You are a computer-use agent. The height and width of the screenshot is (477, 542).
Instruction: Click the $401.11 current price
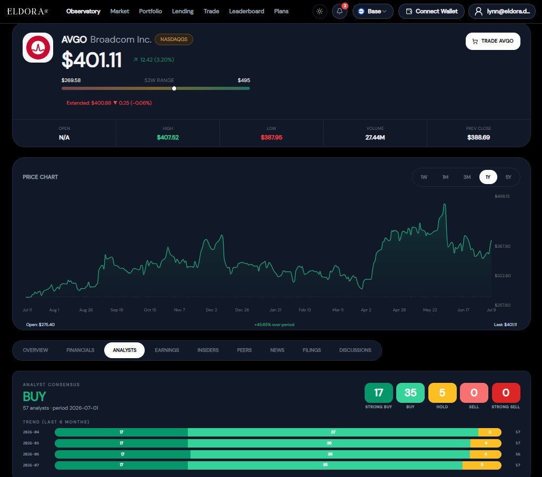tap(92, 60)
